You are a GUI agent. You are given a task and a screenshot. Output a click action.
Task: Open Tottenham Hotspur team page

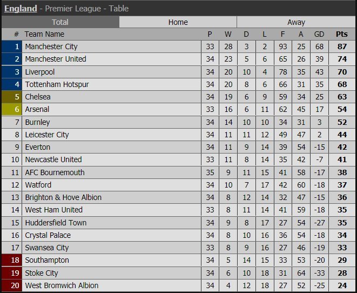[x=57, y=84]
